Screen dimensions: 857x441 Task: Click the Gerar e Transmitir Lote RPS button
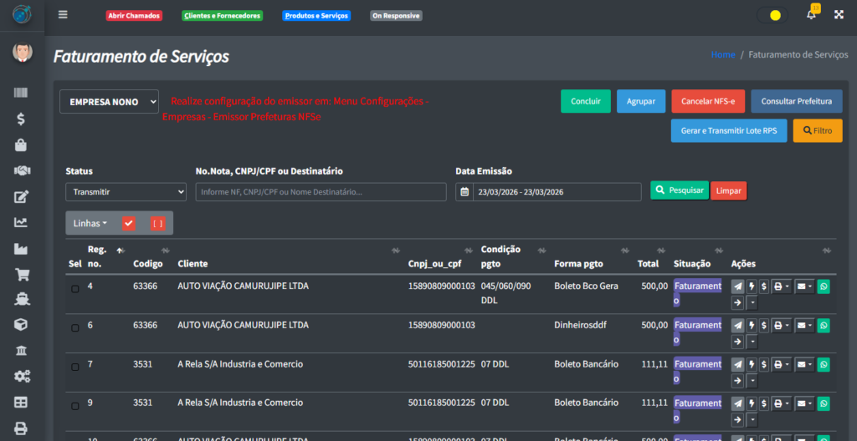(x=728, y=131)
